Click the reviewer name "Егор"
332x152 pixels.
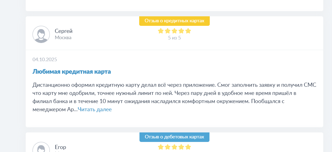60,147
